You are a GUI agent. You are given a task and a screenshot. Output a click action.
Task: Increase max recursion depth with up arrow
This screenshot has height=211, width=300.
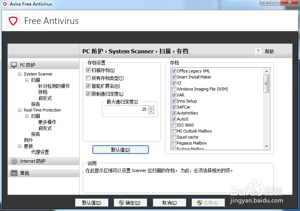(151, 108)
